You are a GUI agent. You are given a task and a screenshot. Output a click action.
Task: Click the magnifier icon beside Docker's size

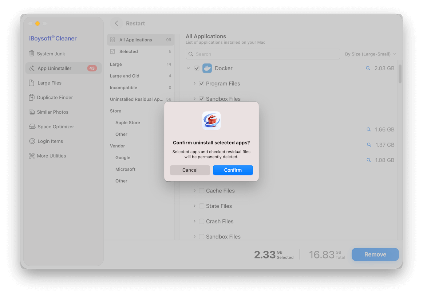(368, 68)
